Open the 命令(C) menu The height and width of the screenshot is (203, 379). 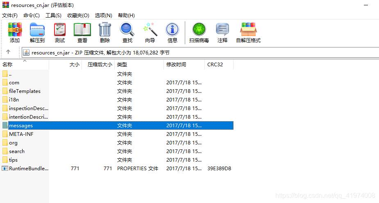click(x=32, y=16)
